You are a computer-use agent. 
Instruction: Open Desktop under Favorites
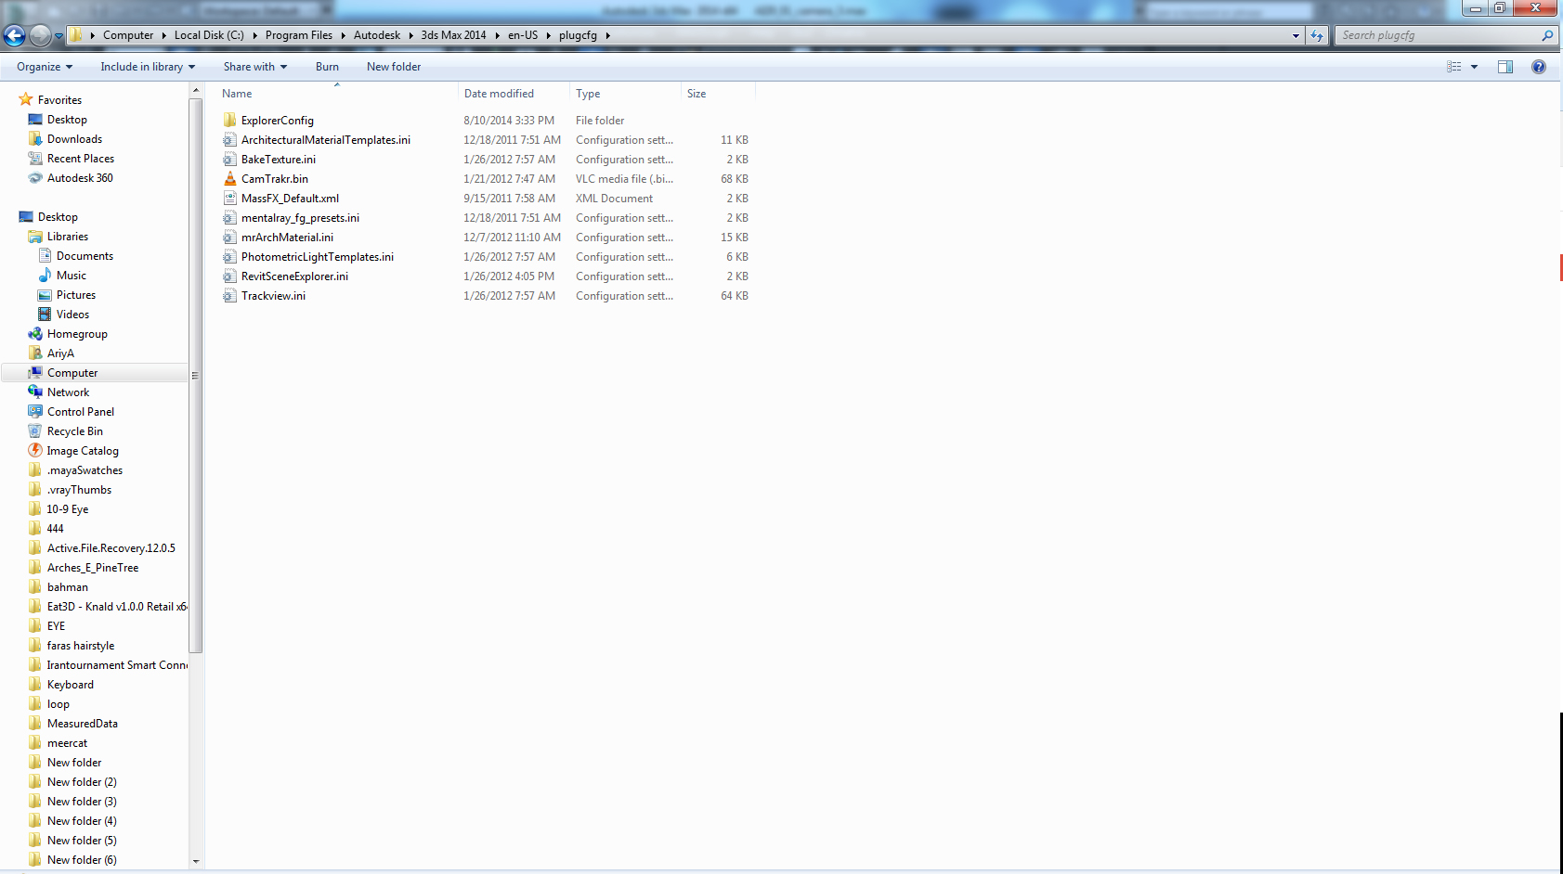[67, 120]
